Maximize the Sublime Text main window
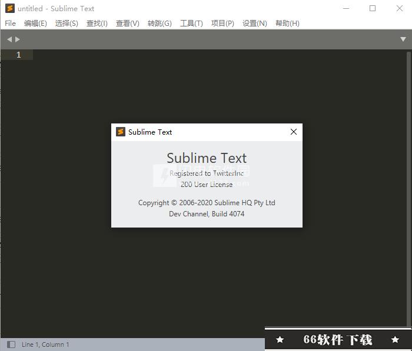Screen dimensions: 412x351 [373, 8]
